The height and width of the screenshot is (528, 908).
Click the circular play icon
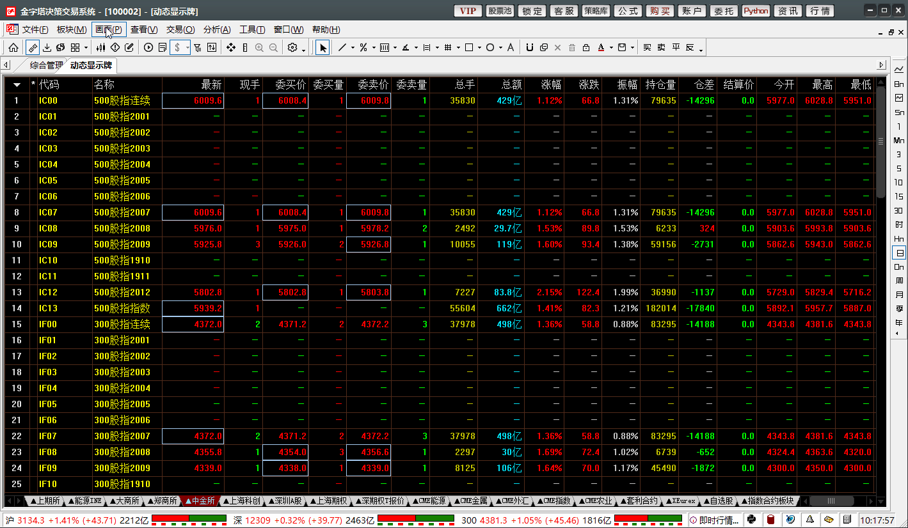pos(148,47)
